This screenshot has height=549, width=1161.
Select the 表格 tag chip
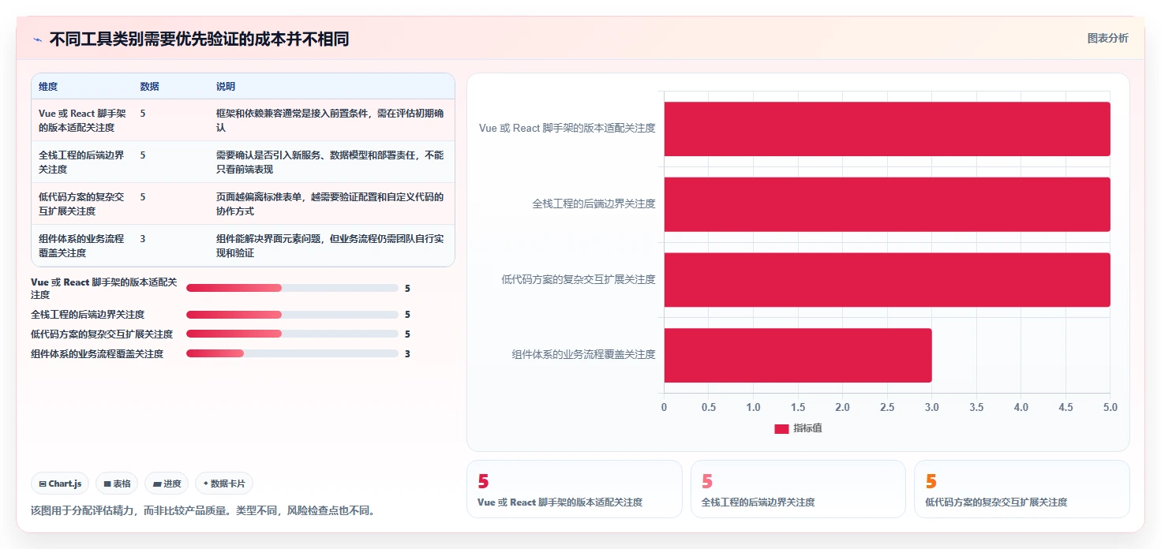tap(117, 484)
